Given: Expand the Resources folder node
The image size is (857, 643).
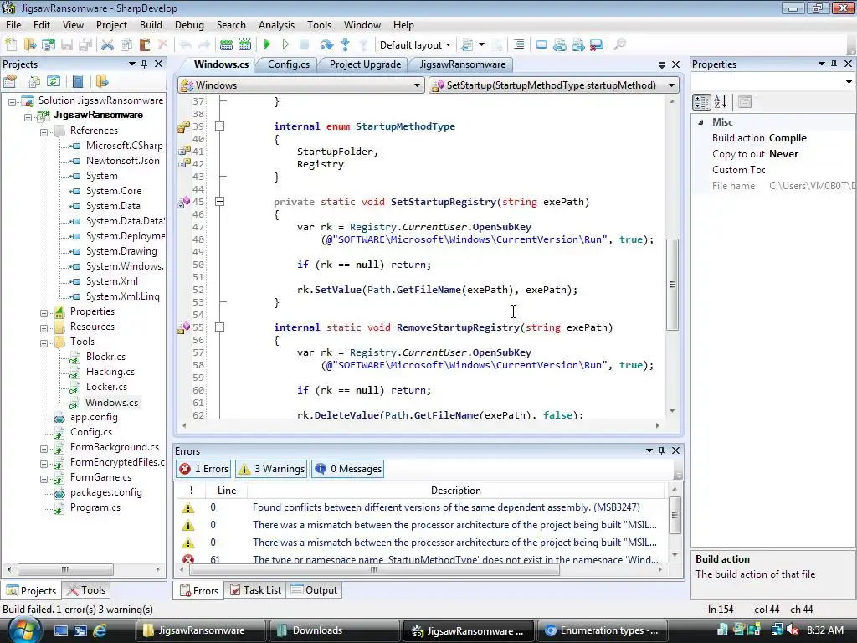Looking at the screenshot, I should pyautogui.click(x=44, y=328).
